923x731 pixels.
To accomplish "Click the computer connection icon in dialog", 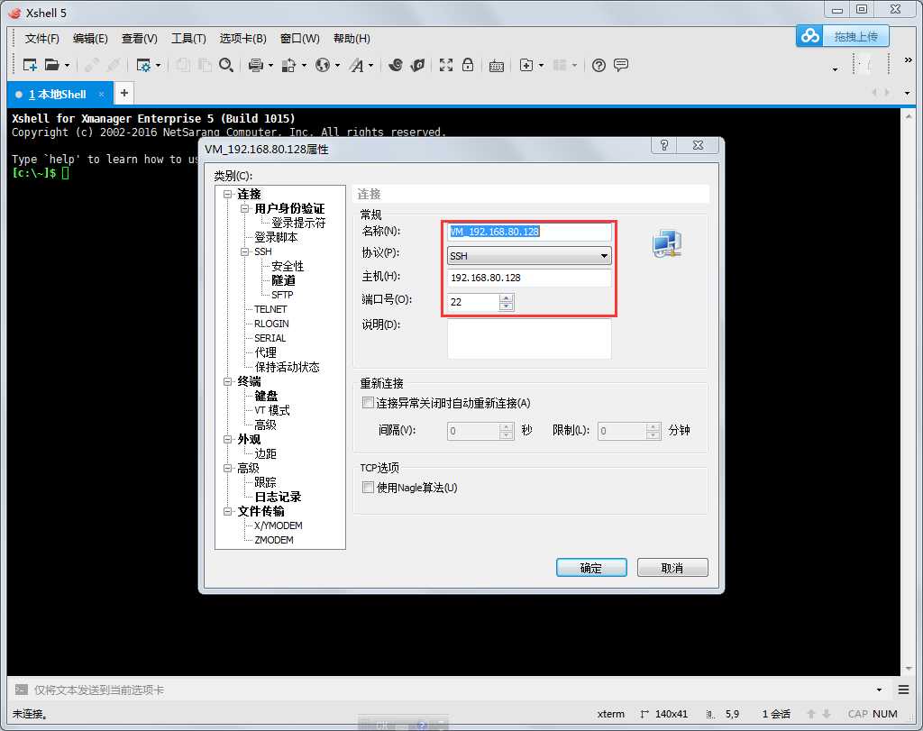I will [667, 243].
